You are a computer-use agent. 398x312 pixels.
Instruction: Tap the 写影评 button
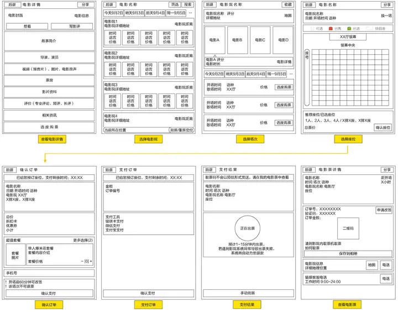click(72, 26)
